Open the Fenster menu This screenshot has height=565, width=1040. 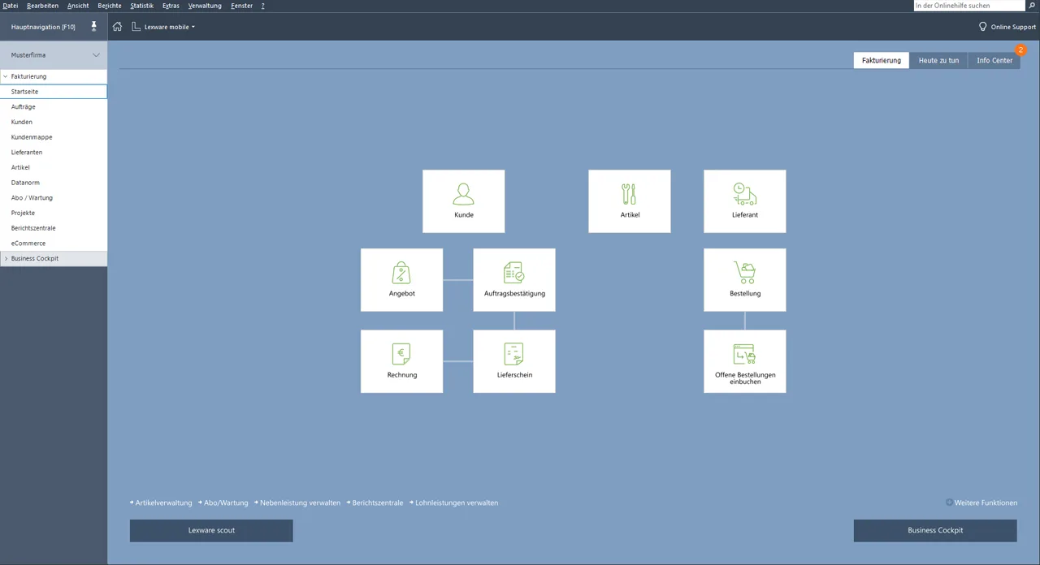(x=241, y=6)
